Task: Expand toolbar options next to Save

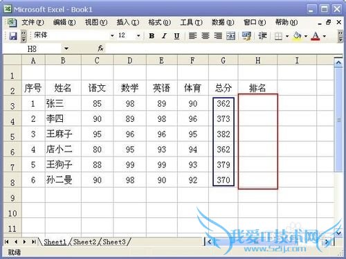Action: click(24, 36)
